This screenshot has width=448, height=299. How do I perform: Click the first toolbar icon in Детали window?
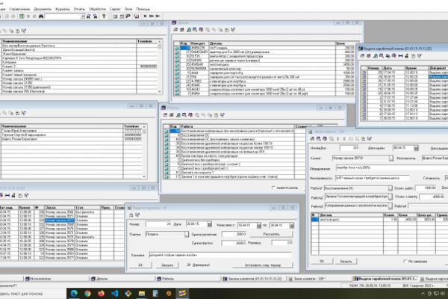click(175, 29)
